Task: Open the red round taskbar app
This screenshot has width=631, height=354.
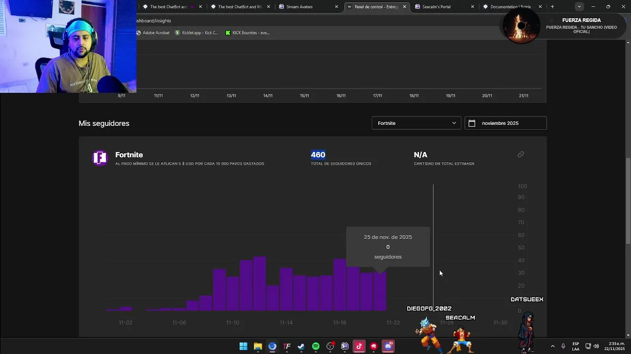Action: pyautogui.click(x=374, y=346)
